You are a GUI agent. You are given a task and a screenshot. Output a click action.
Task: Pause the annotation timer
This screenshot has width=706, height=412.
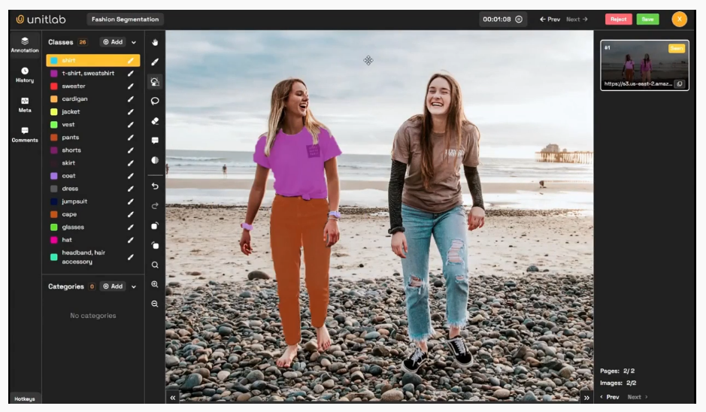(519, 20)
